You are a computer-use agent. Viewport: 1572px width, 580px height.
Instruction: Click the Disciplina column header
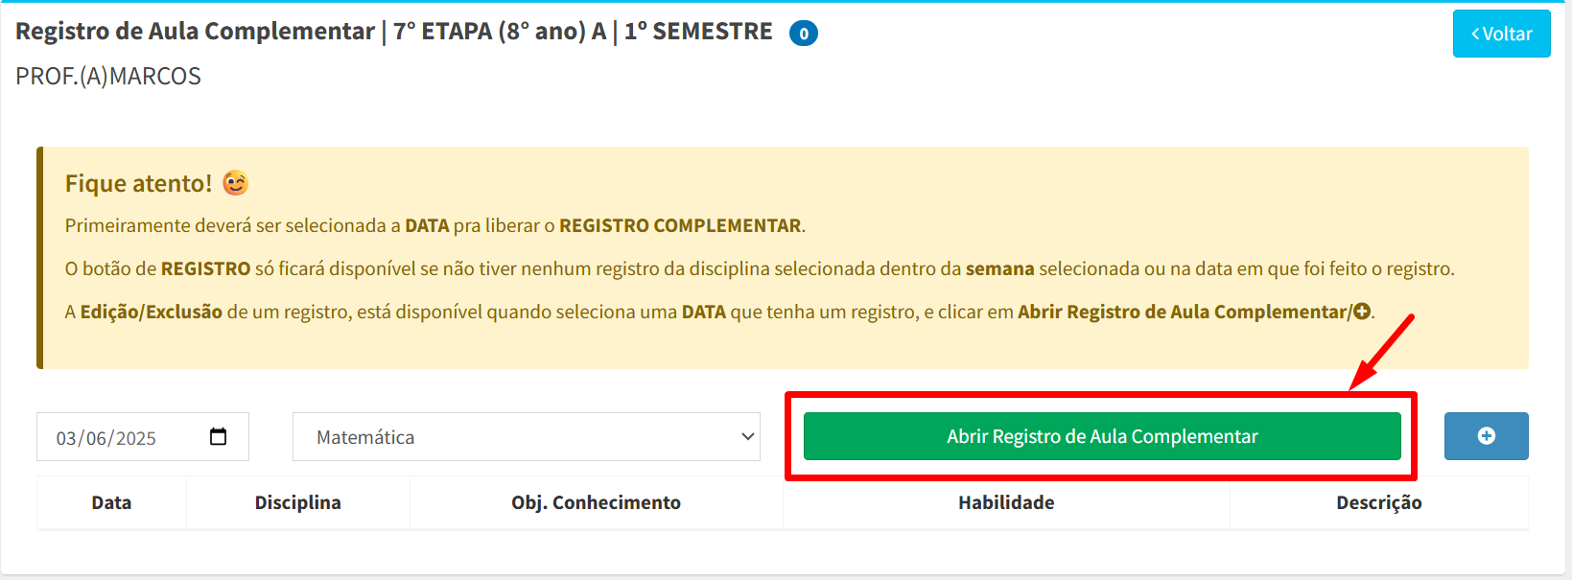(298, 502)
